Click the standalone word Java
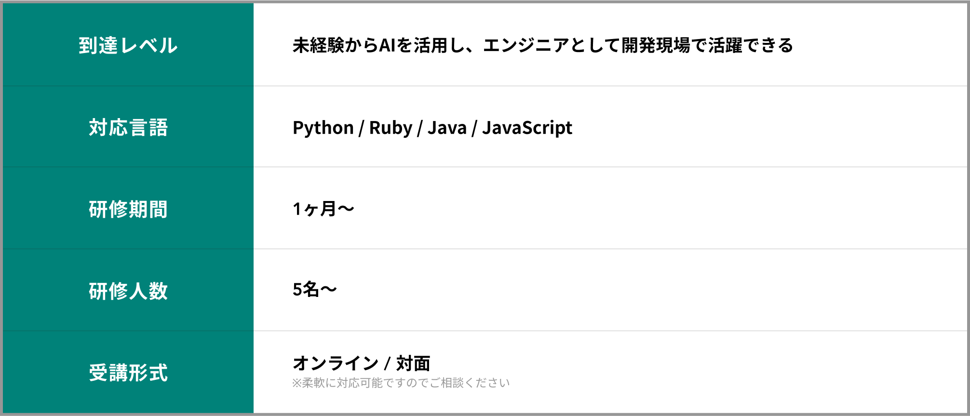This screenshot has height=416, width=970. (447, 128)
